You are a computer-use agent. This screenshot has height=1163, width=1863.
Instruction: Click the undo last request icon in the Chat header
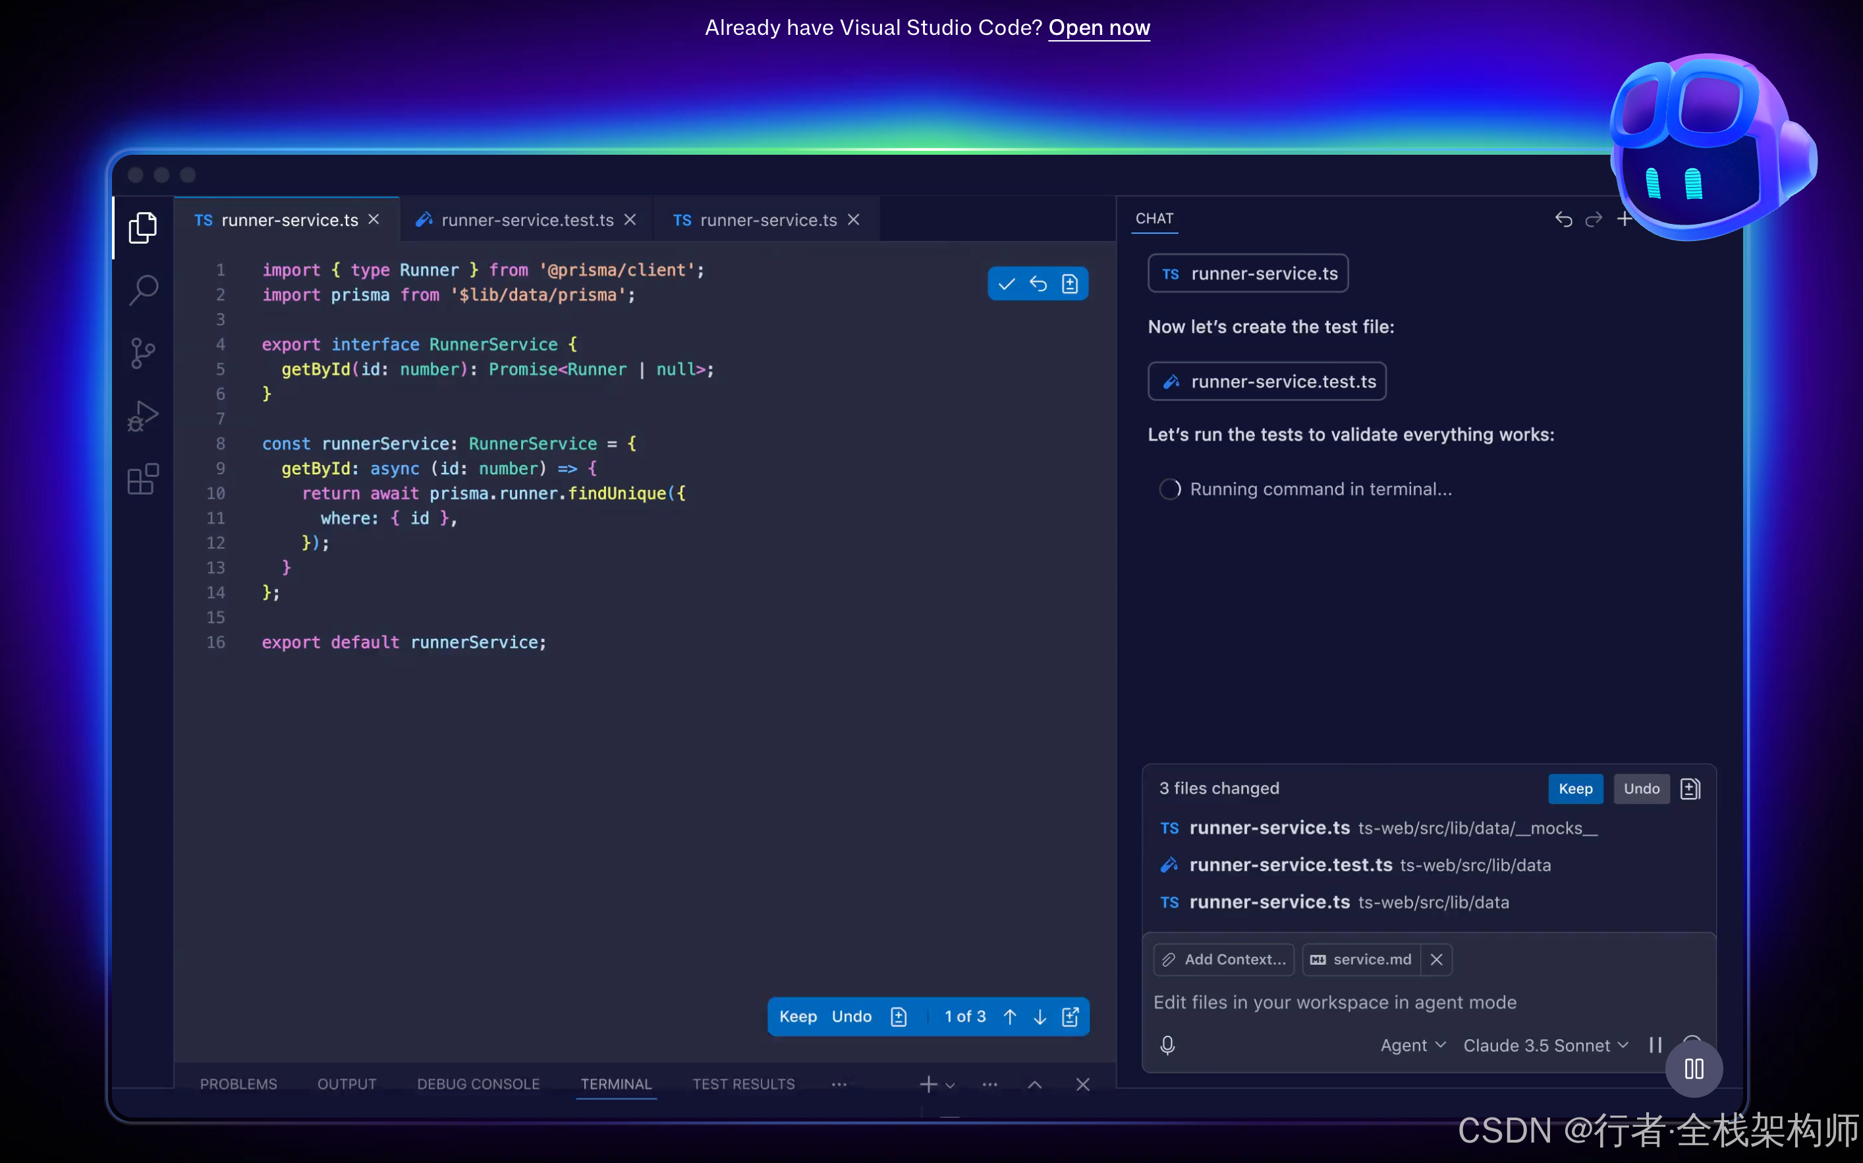[1563, 219]
